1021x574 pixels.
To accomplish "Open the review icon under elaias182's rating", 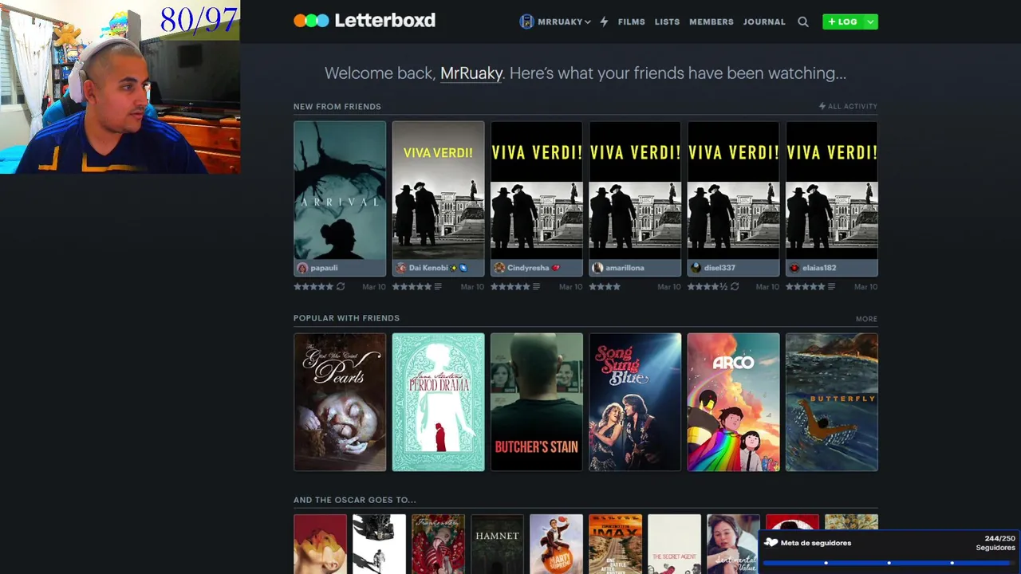I will point(831,286).
